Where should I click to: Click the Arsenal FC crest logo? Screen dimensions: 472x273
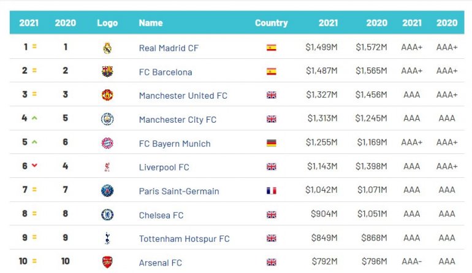tap(107, 262)
